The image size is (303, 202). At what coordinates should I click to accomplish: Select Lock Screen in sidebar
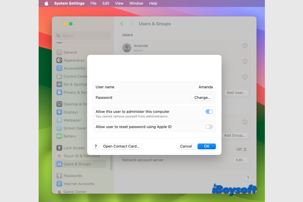click(x=74, y=148)
